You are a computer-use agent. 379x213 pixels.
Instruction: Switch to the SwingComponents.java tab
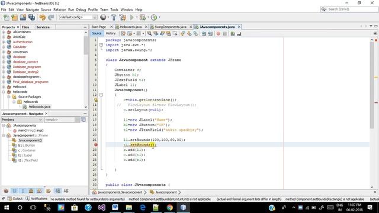171,27
